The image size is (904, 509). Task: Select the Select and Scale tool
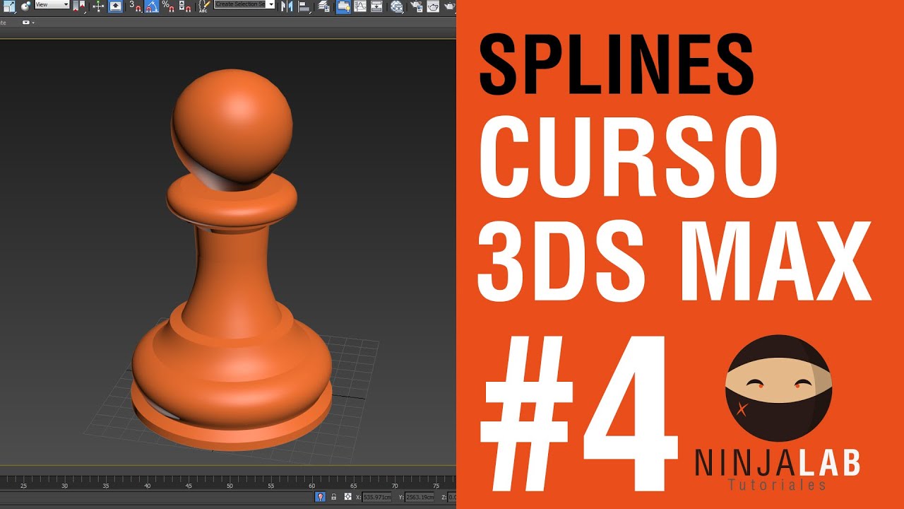click(8, 6)
